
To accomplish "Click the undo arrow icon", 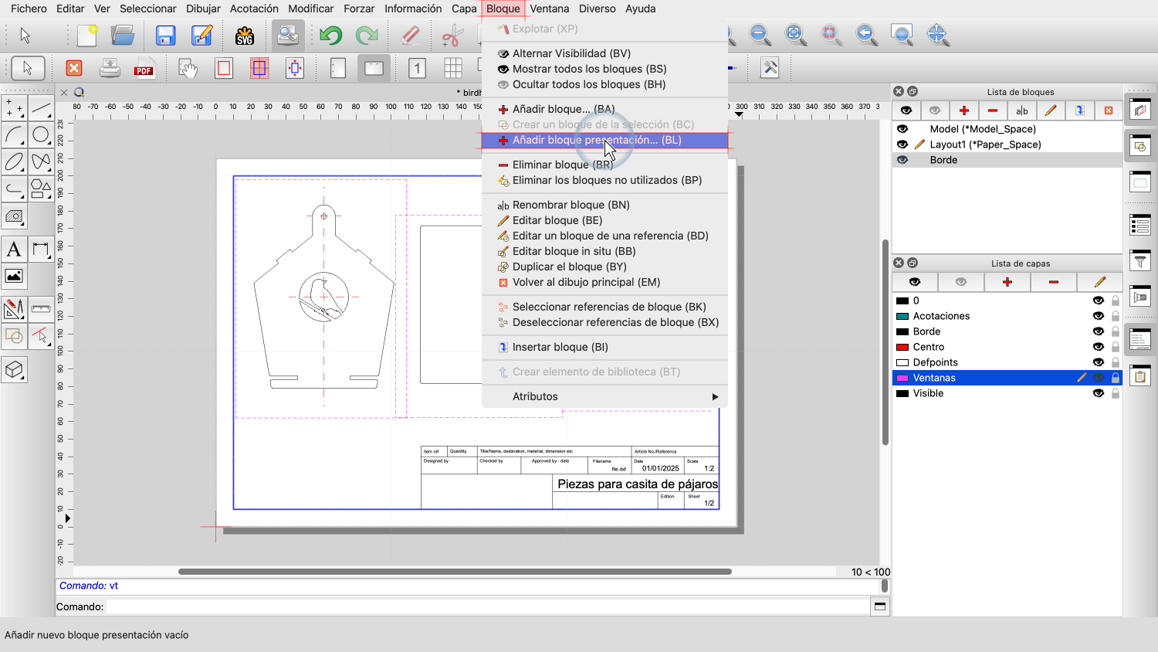I will pyautogui.click(x=330, y=36).
